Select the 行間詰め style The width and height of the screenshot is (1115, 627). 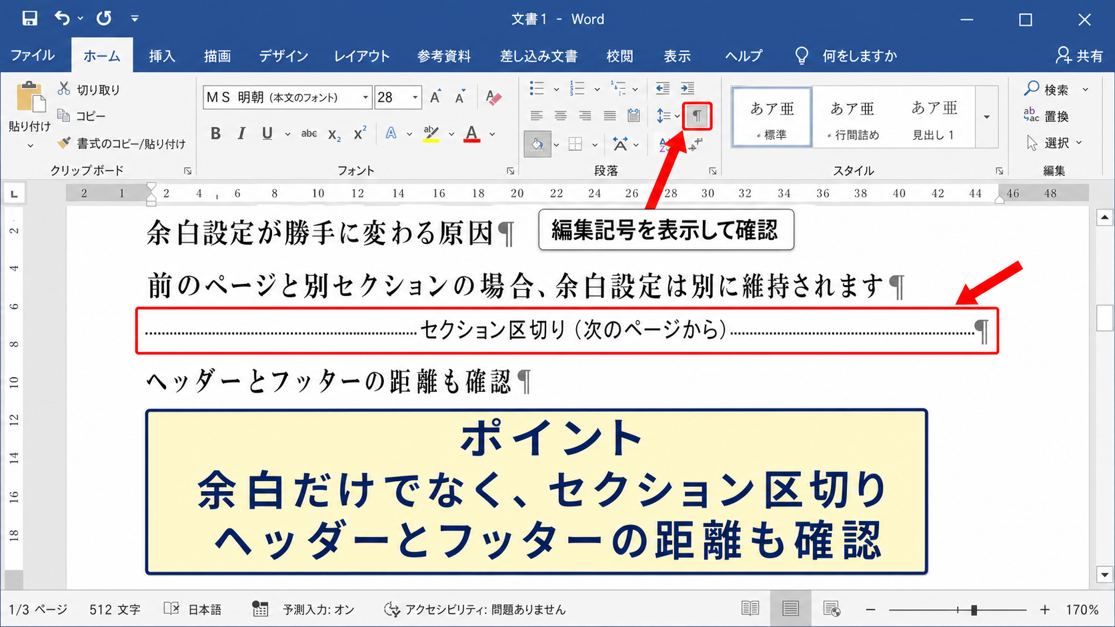click(x=854, y=117)
